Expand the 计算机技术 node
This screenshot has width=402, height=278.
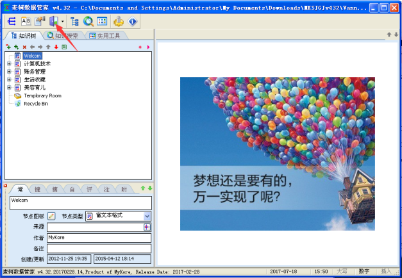9,63
